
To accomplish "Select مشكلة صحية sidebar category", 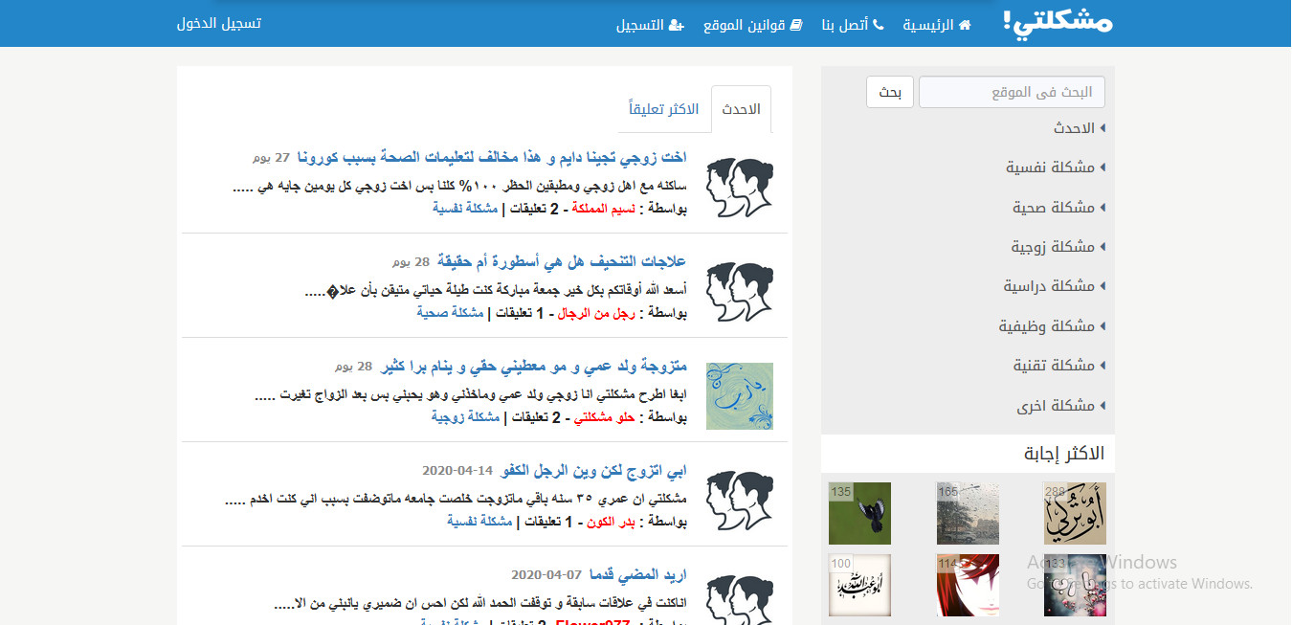I will coord(1054,207).
